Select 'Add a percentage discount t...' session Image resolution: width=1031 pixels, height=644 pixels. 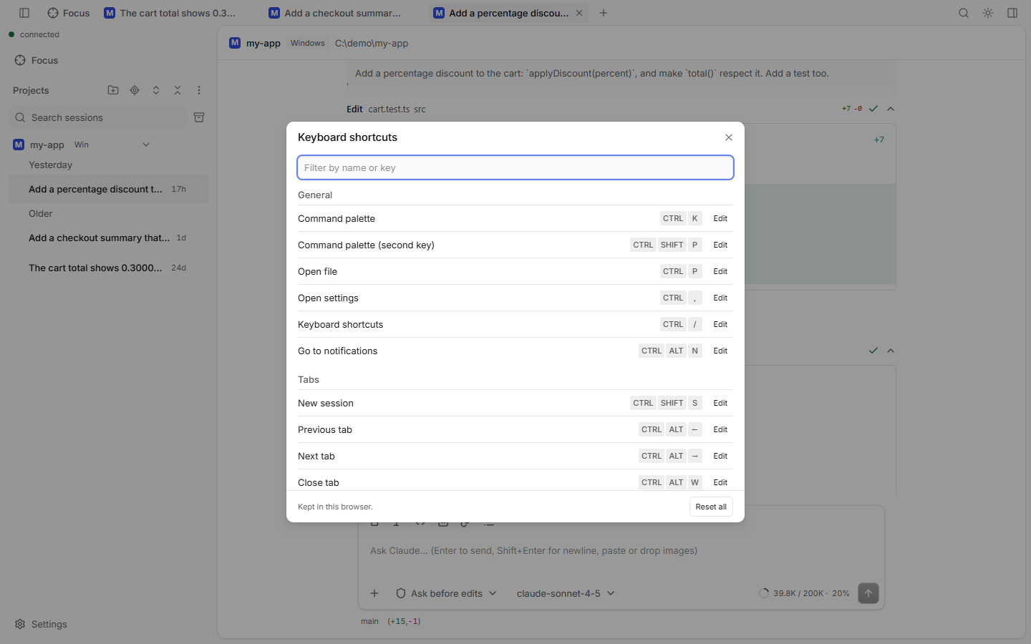tap(109, 189)
